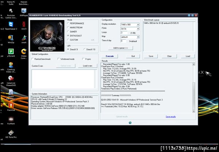Save the benchmark queue
219x152 pixels.
pyautogui.click(x=151, y=56)
